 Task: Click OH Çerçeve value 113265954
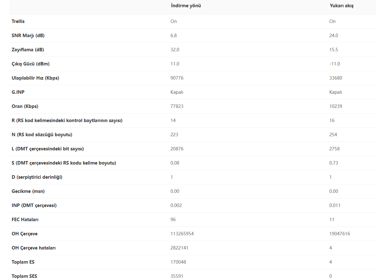click(182, 233)
